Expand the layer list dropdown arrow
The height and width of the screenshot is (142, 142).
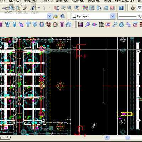point(49,16)
